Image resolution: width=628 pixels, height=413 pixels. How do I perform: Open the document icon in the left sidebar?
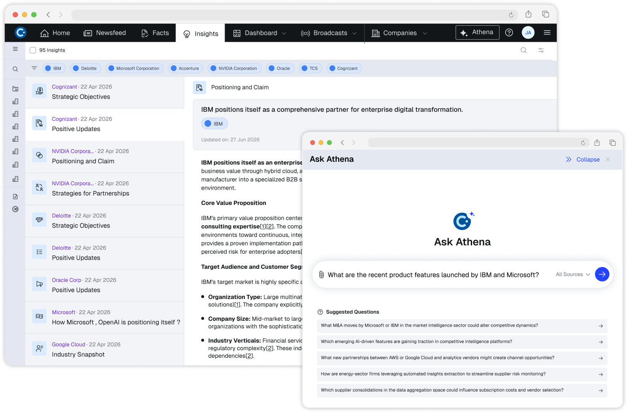tap(15, 197)
